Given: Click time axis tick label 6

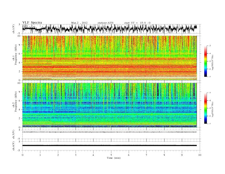Looking at the screenshot, I should tap(129, 155).
